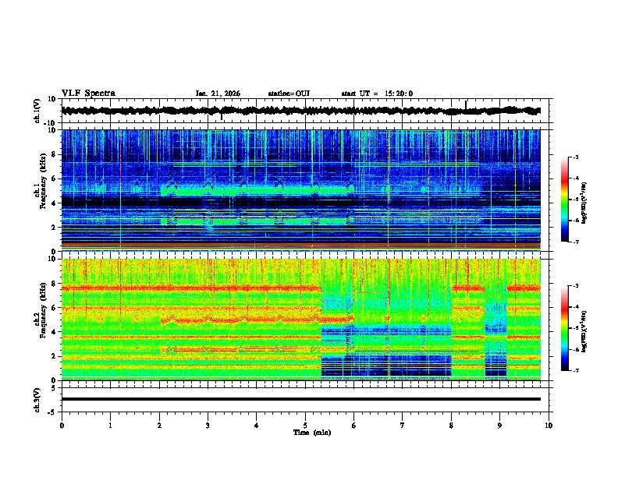618x477 pixels.
Task: Click the ch.1 spectrogram colorbar
Action: pyautogui.click(x=564, y=200)
